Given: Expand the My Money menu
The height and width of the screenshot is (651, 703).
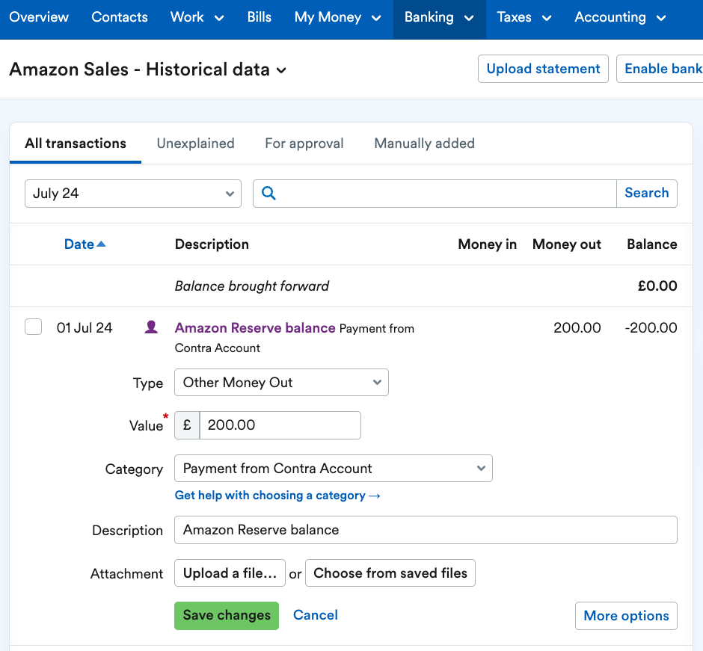Looking at the screenshot, I should click(x=337, y=17).
